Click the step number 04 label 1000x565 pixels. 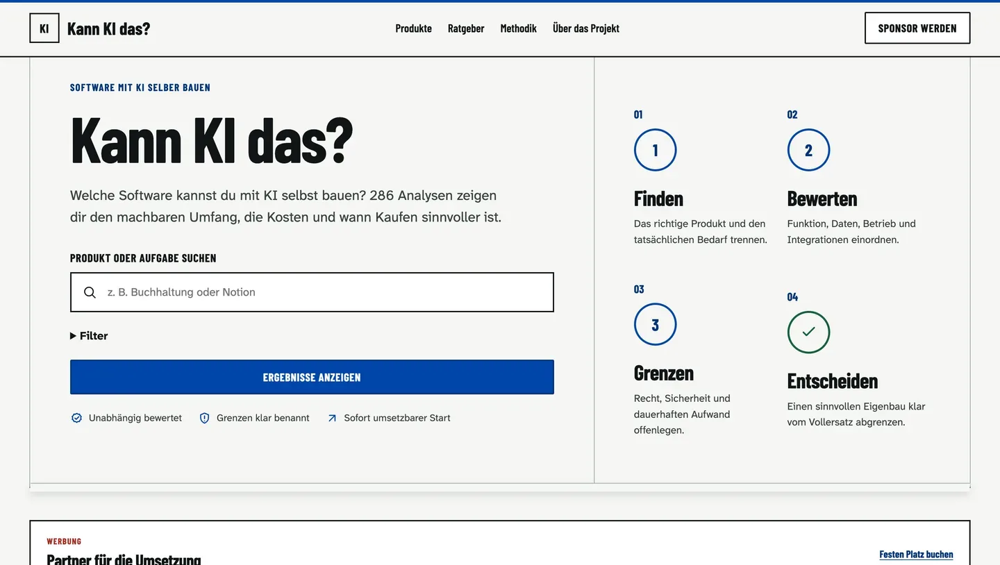coord(792,297)
